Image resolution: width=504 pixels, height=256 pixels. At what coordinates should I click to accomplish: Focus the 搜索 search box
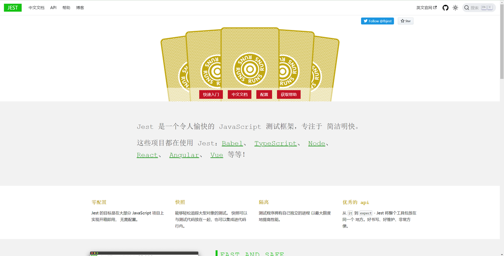[479, 7]
